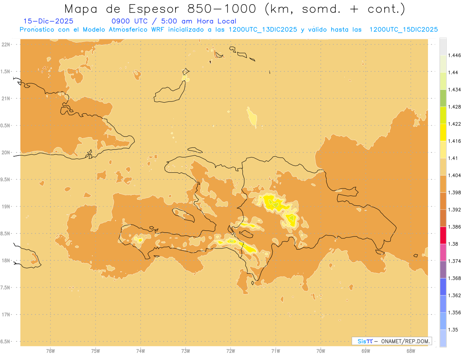Click latitude label "19N"
Image resolution: width=461 pixels, height=356 pixels.
pos(6,207)
